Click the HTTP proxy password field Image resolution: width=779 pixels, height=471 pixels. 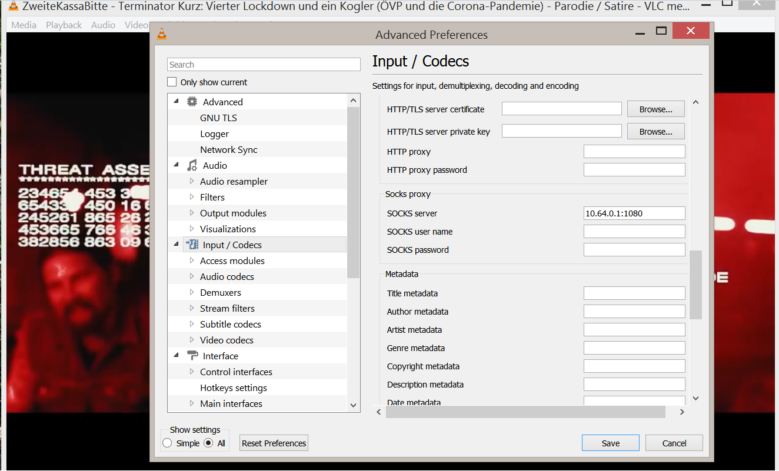click(x=634, y=170)
